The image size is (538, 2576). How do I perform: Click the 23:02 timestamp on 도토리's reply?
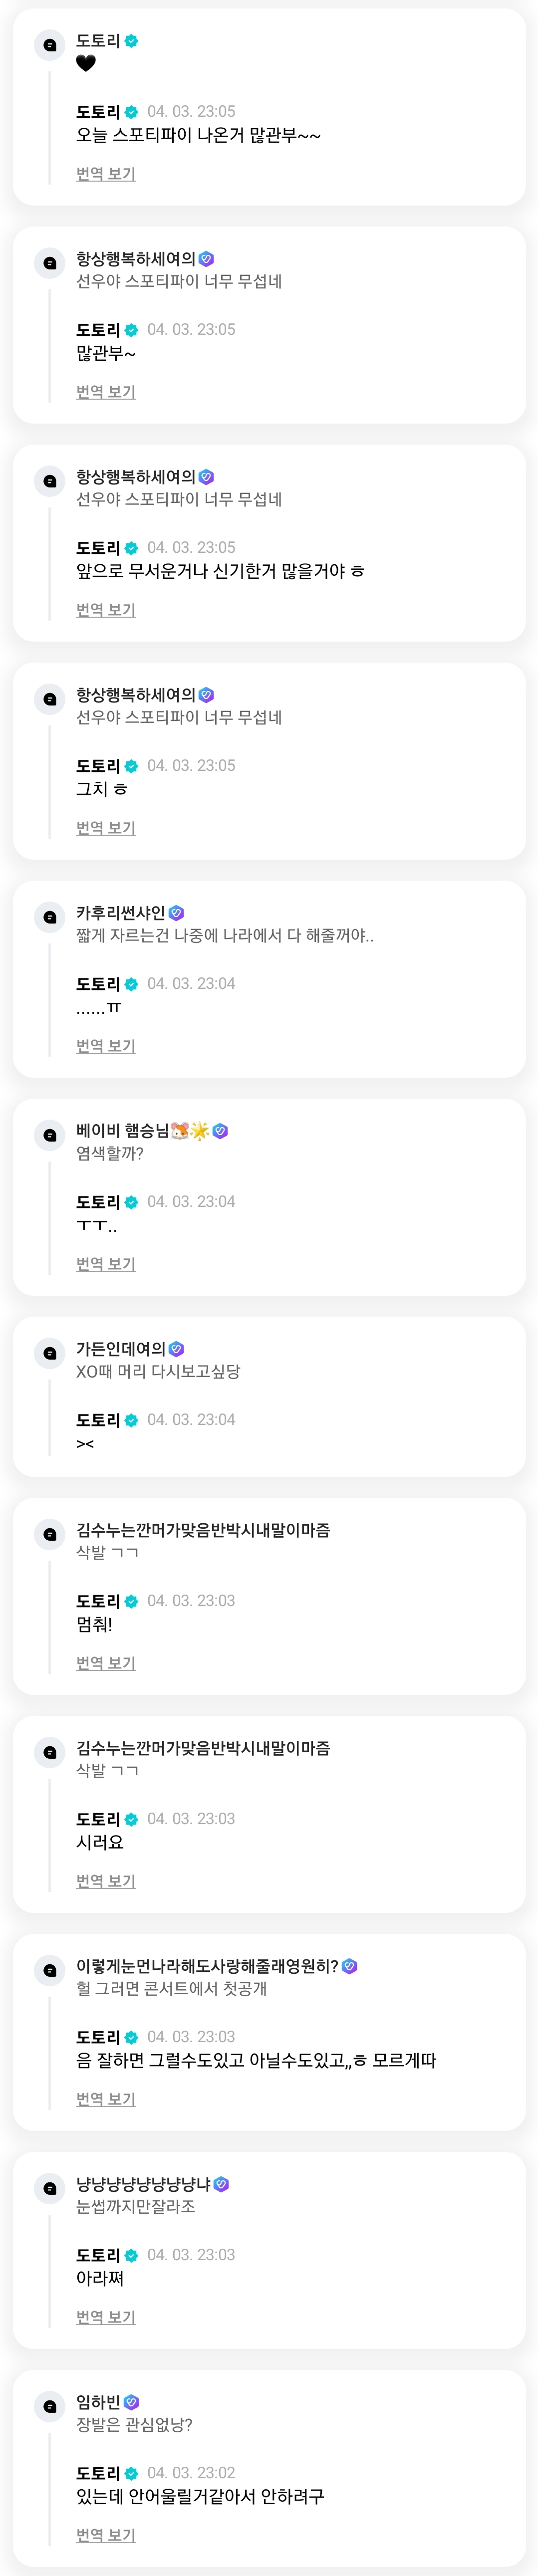pyautogui.click(x=191, y=2472)
